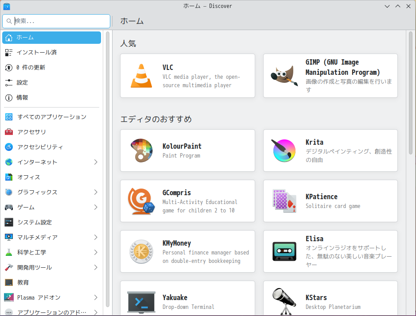Open the VLC app title

[x=167, y=67]
